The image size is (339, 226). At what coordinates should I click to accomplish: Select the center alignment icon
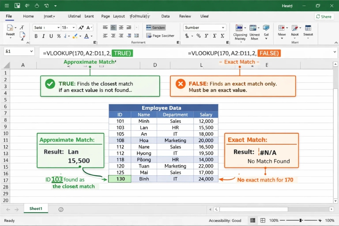(x=113, y=28)
